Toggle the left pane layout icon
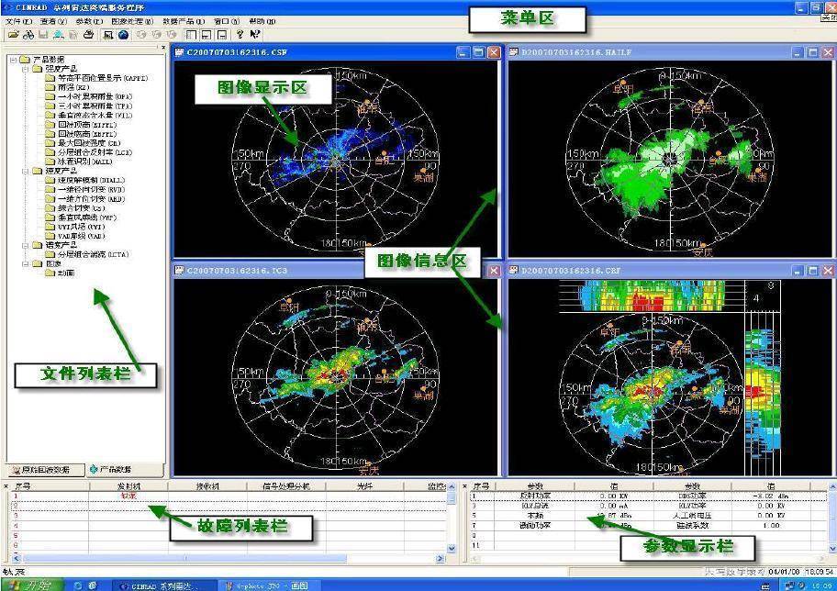The width and height of the screenshot is (837, 591). (x=192, y=35)
